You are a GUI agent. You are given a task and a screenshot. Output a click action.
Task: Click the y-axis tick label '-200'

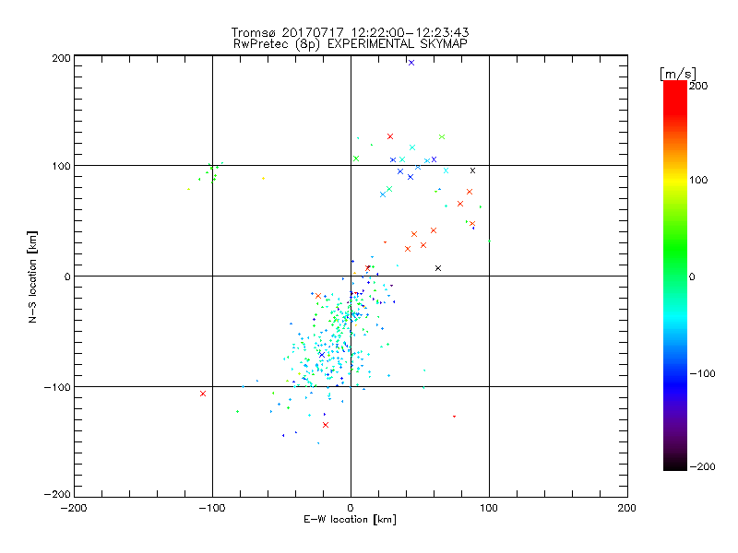57,494
